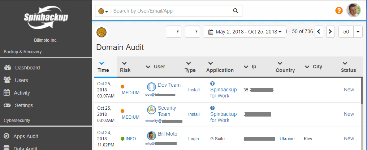This screenshot has height=150, width=367.
Task: Open the search scope dropdown beside search box
Action: click(x=103, y=11)
